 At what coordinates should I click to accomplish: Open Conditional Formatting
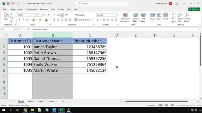(125, 18)
